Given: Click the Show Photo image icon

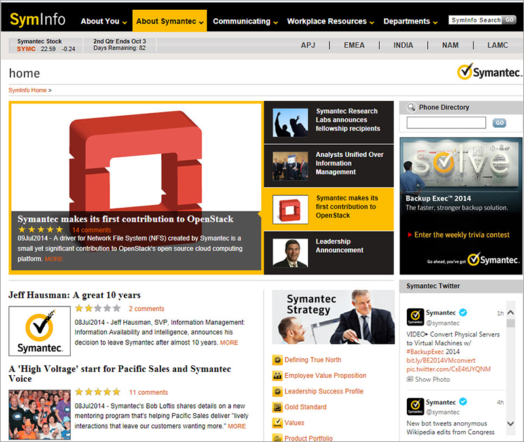Looking at the screenshot, I should click(410, 379).
